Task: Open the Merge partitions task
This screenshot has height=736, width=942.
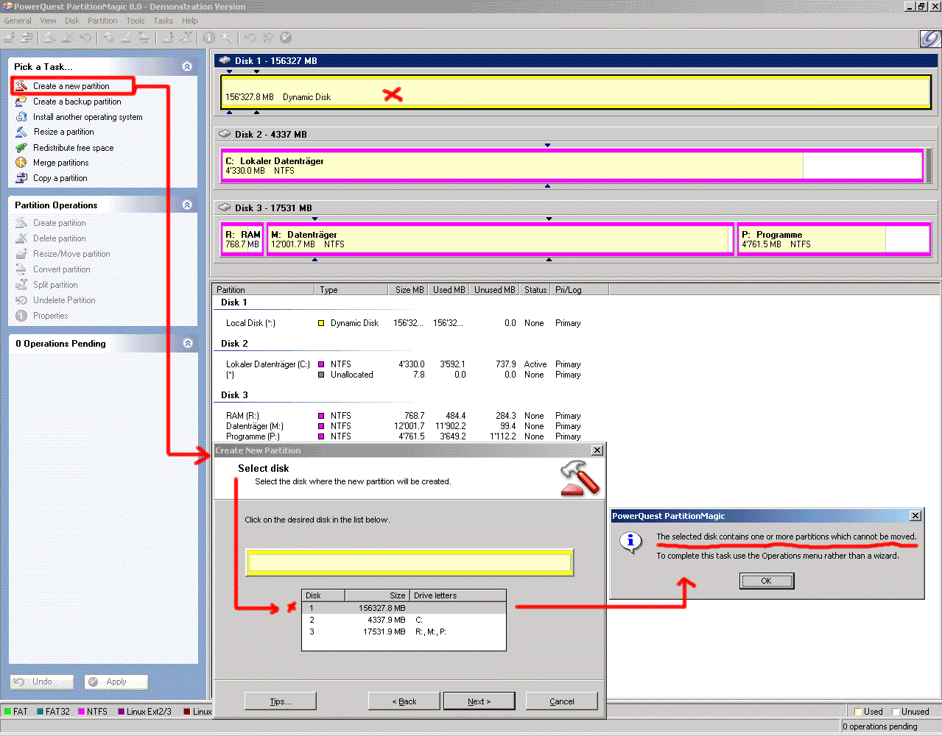Action: point(60,163)
